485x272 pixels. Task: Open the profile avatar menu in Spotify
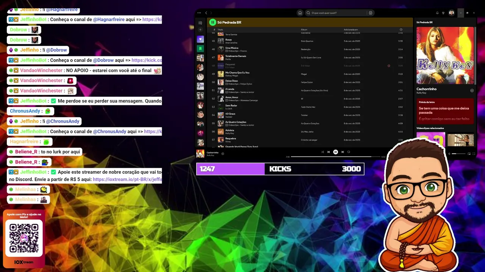(452, 13)
